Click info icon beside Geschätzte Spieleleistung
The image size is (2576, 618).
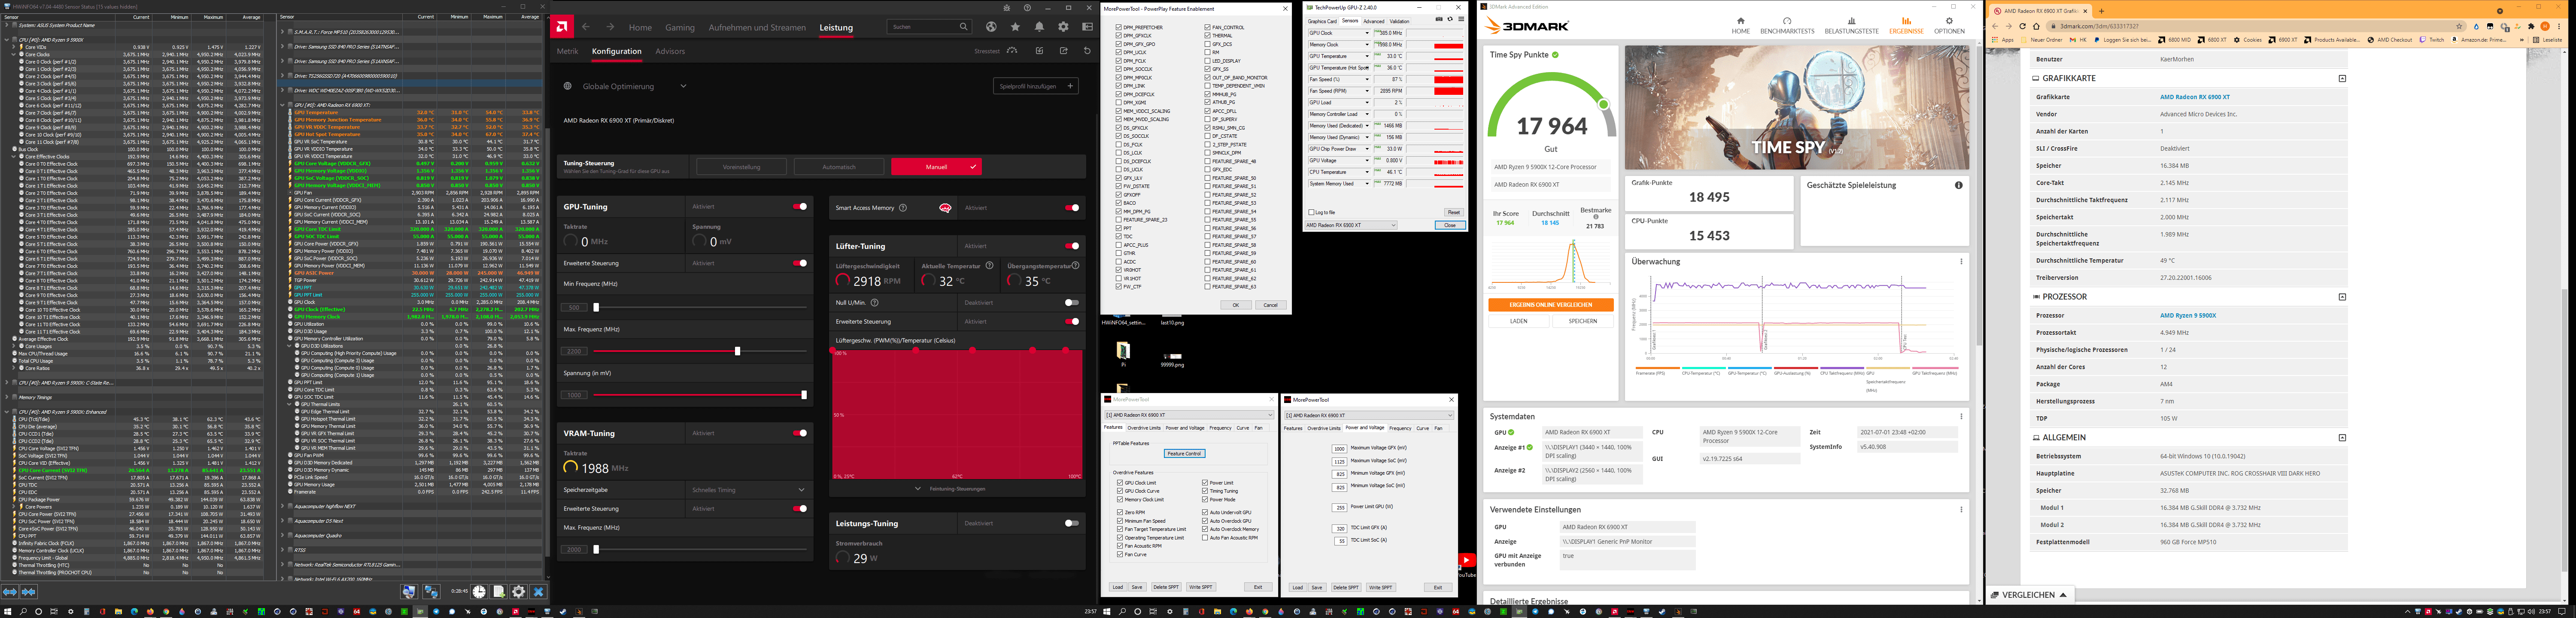point(1958,185)
